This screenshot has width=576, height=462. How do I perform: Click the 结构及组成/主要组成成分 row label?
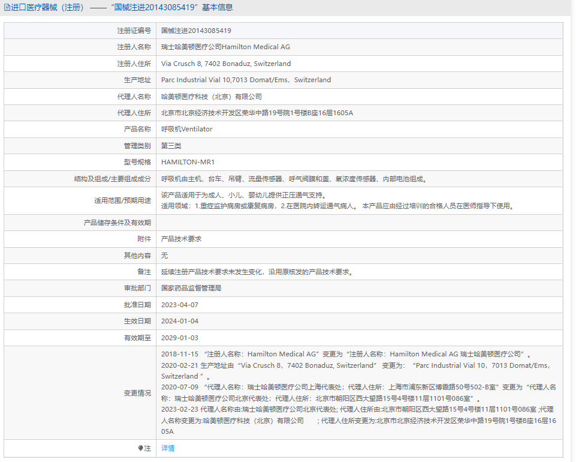[108, 179]
